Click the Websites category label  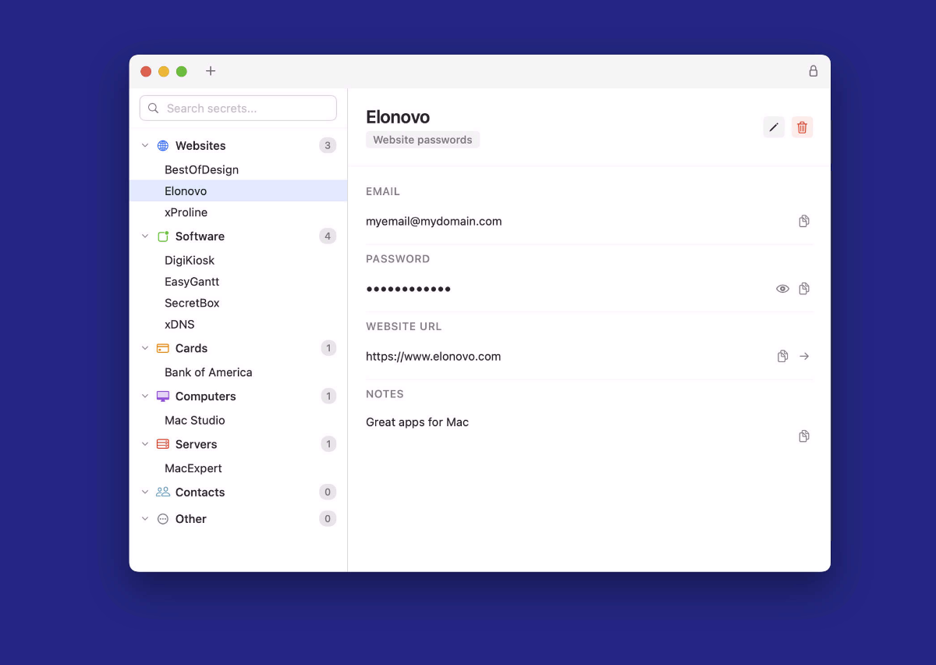(x=200, y=146)
